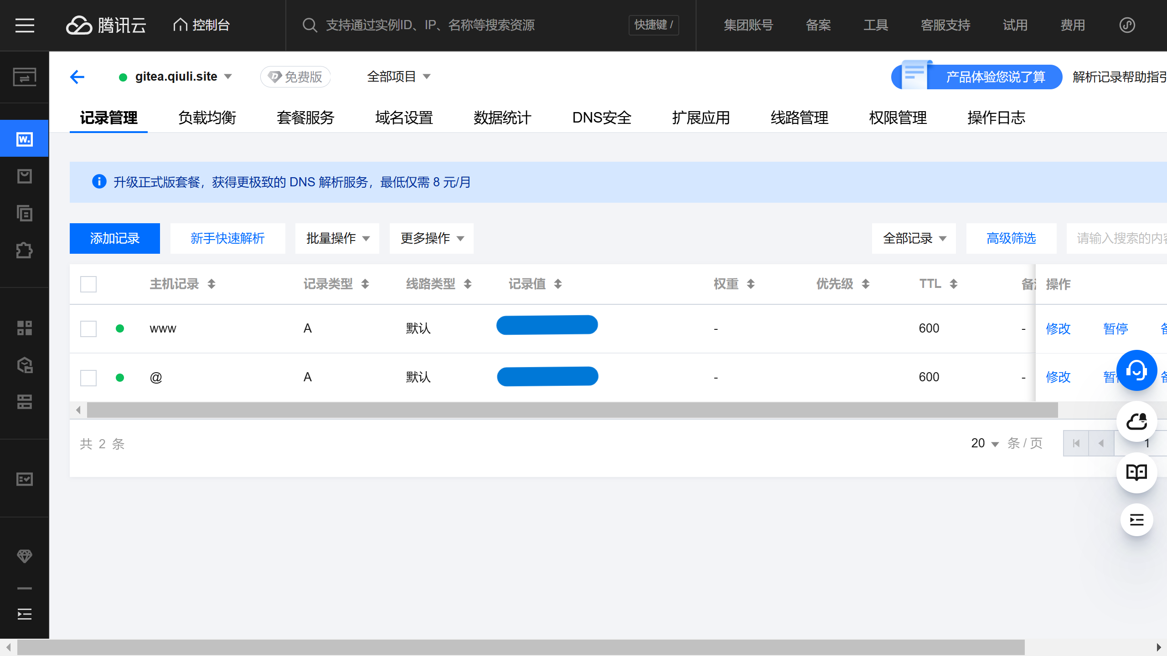Click the 添加记录 button
1167x656 pixels.
pos(115,238)
